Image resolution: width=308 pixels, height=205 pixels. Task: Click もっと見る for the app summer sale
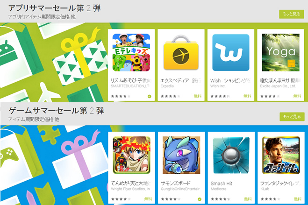[292, 14]
